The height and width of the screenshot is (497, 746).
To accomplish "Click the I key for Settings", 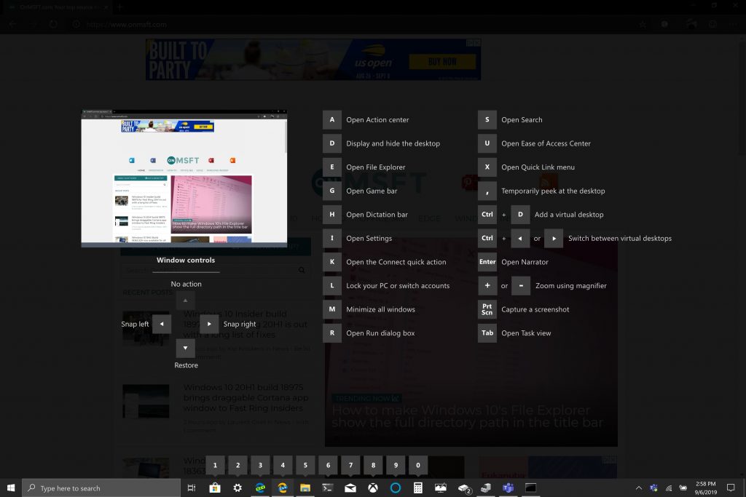I will coord(332,238).
